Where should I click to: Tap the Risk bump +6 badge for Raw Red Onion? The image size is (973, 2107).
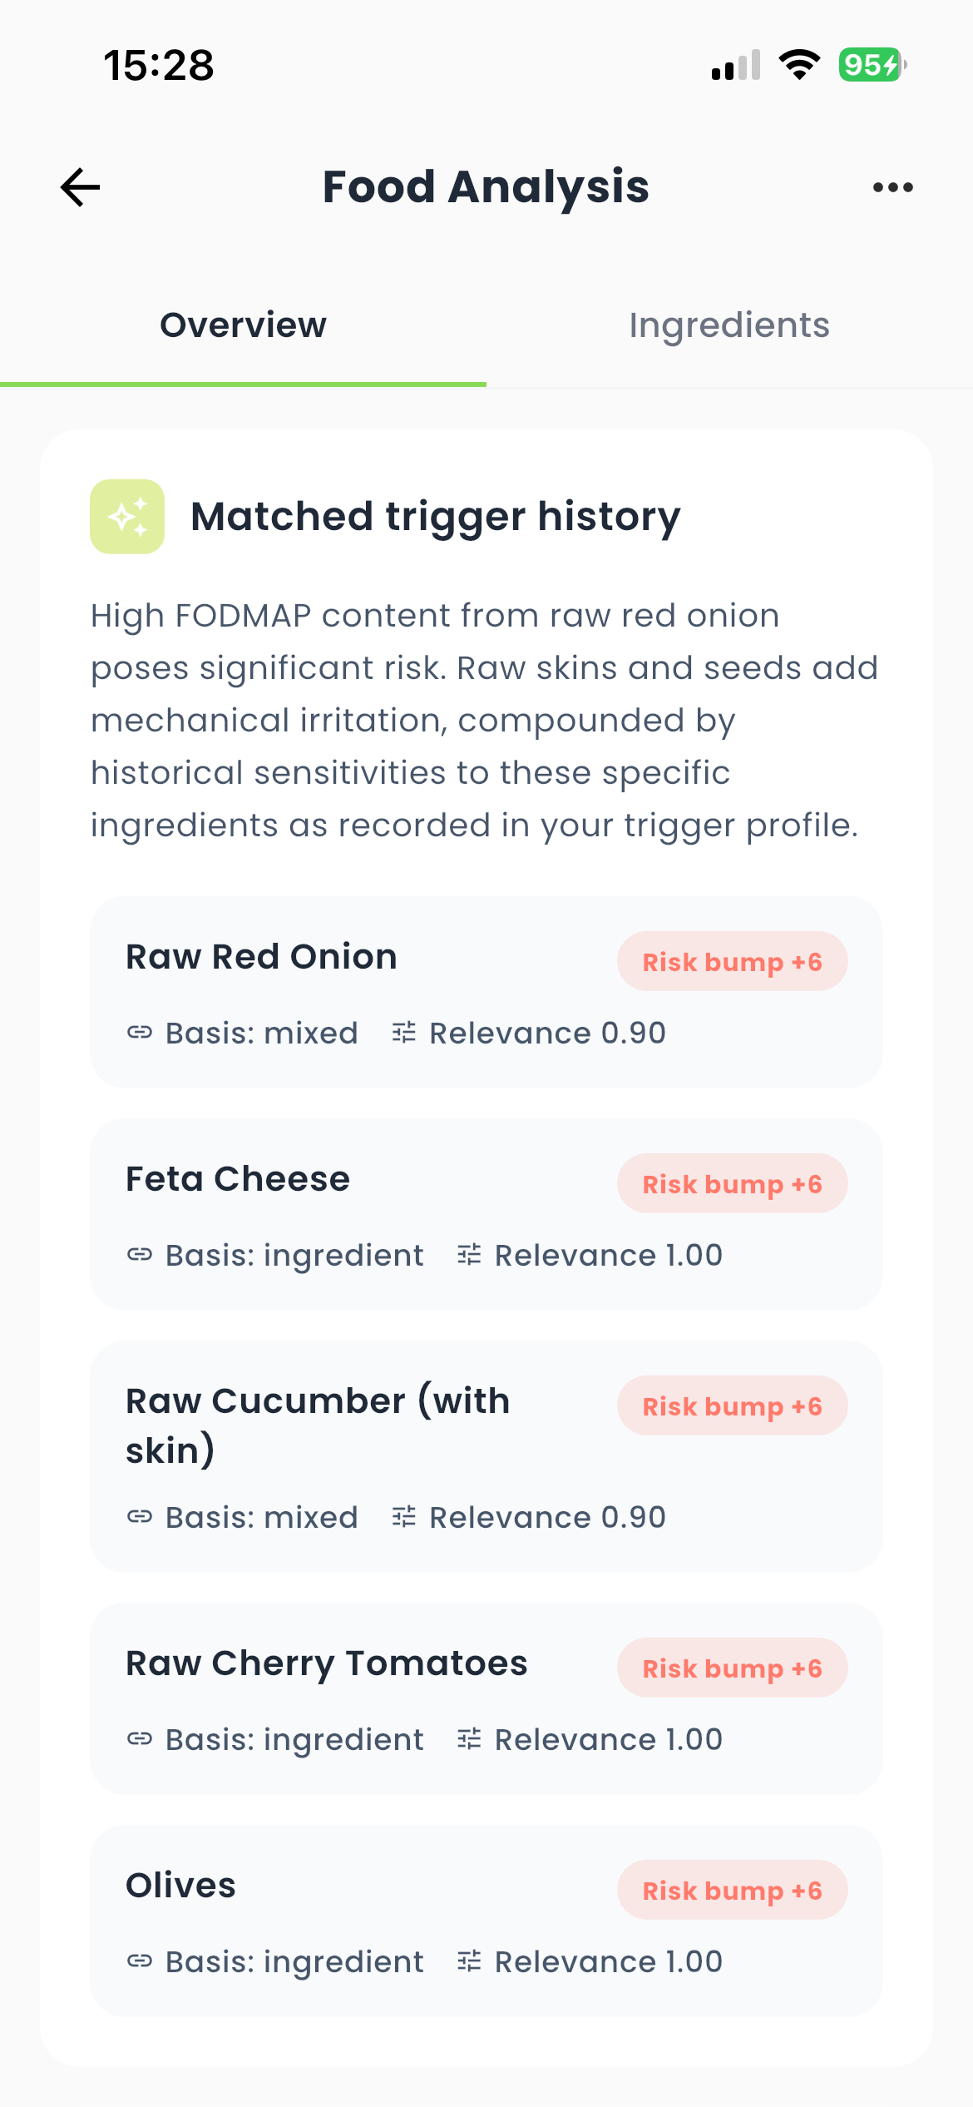732,962
